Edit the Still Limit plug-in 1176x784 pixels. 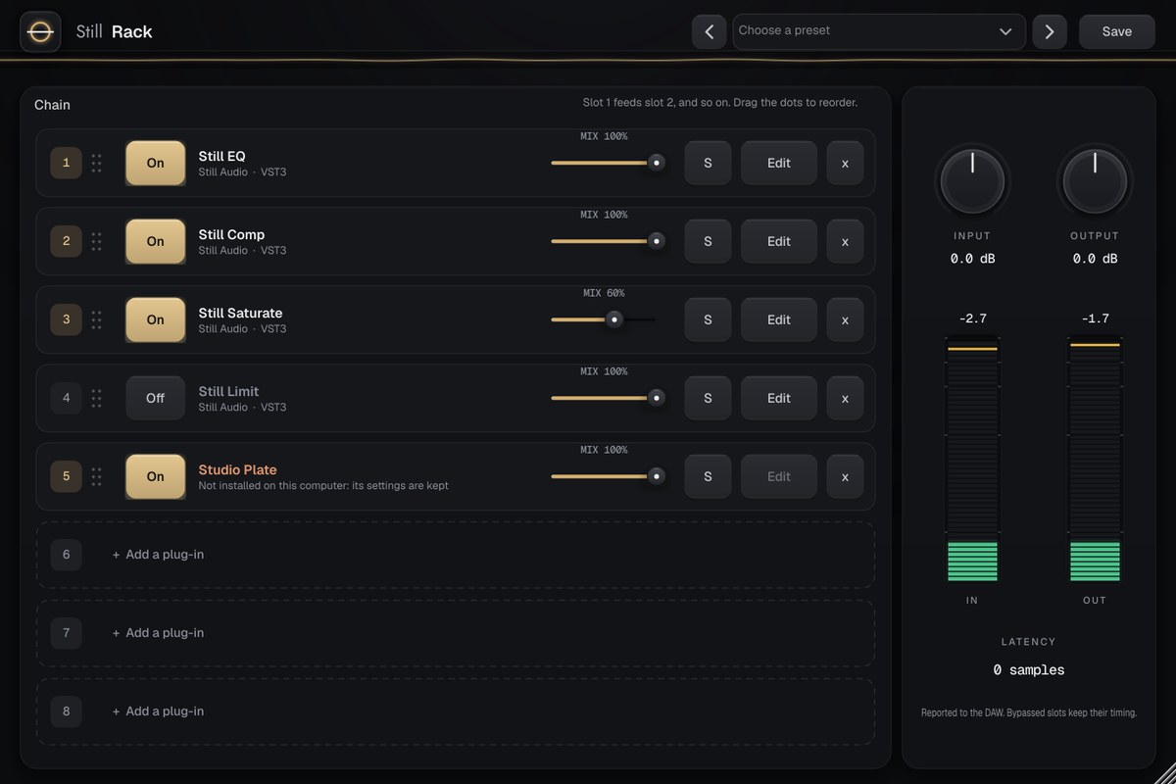point(779,398)
